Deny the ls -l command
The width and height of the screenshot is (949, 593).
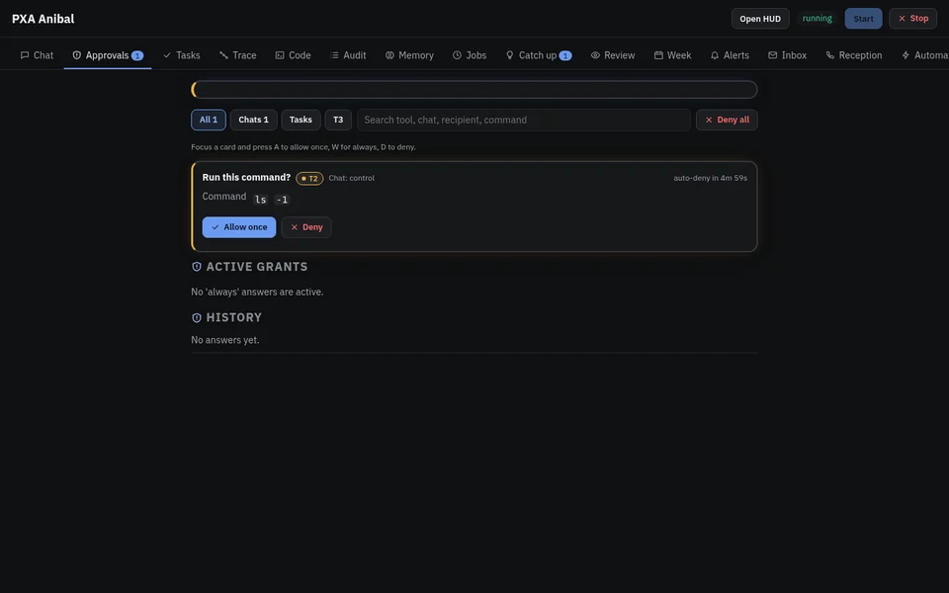(x=306, y=227)
